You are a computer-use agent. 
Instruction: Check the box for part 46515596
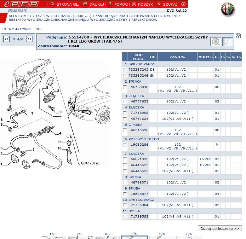coord(125,130)
